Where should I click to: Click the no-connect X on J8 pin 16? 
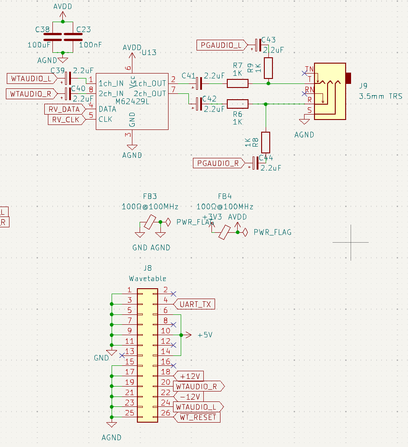pyautogui.click(x=174, y=366)
